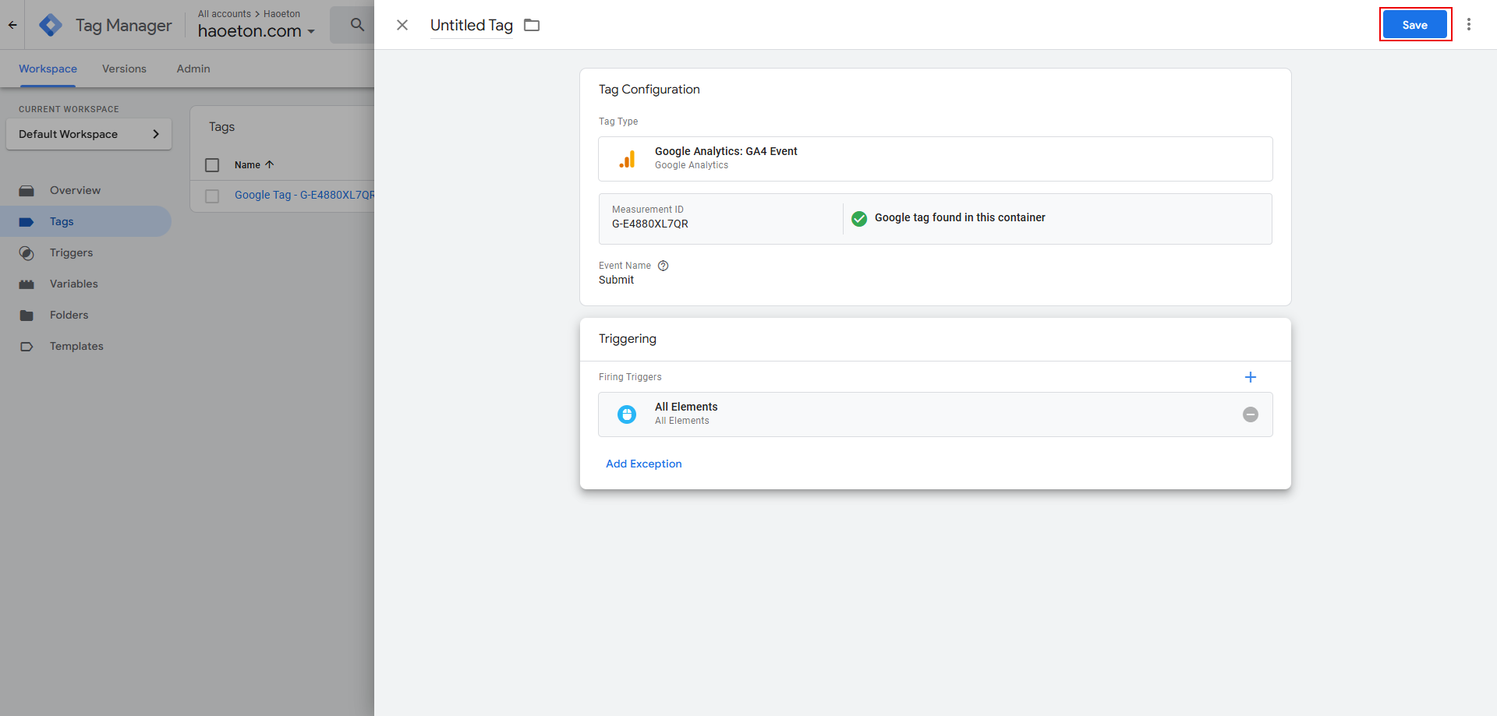The image size is (1497, 716).
Task: Toggle the select-all checkbox beside Name
Action: point(212,165)
